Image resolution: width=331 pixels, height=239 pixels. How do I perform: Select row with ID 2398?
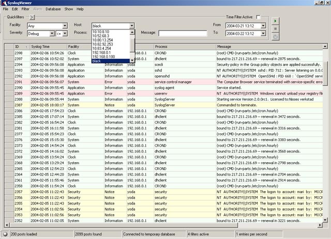pyautogui.click(x=163, y=53)
